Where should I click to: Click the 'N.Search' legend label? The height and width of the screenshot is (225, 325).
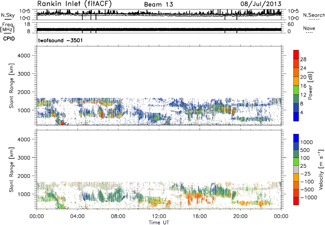314,15
